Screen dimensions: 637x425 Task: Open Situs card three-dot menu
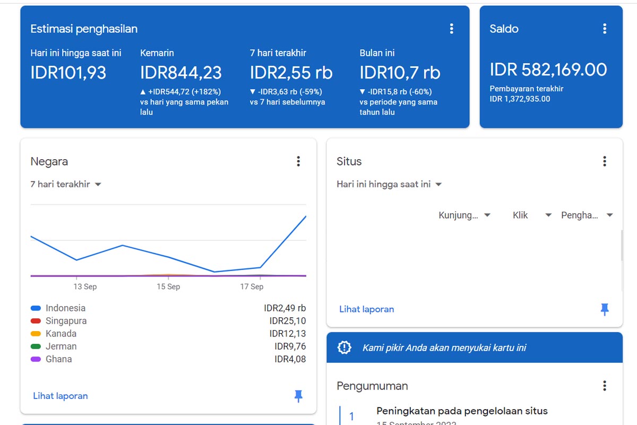pos(605,161)
